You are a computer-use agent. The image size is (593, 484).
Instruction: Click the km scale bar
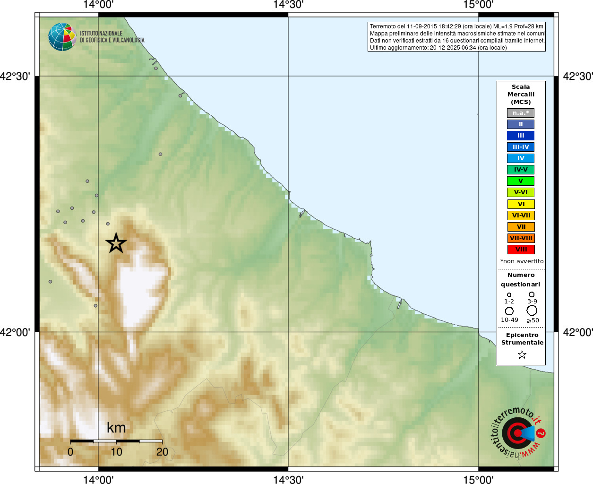click(116, 441)
